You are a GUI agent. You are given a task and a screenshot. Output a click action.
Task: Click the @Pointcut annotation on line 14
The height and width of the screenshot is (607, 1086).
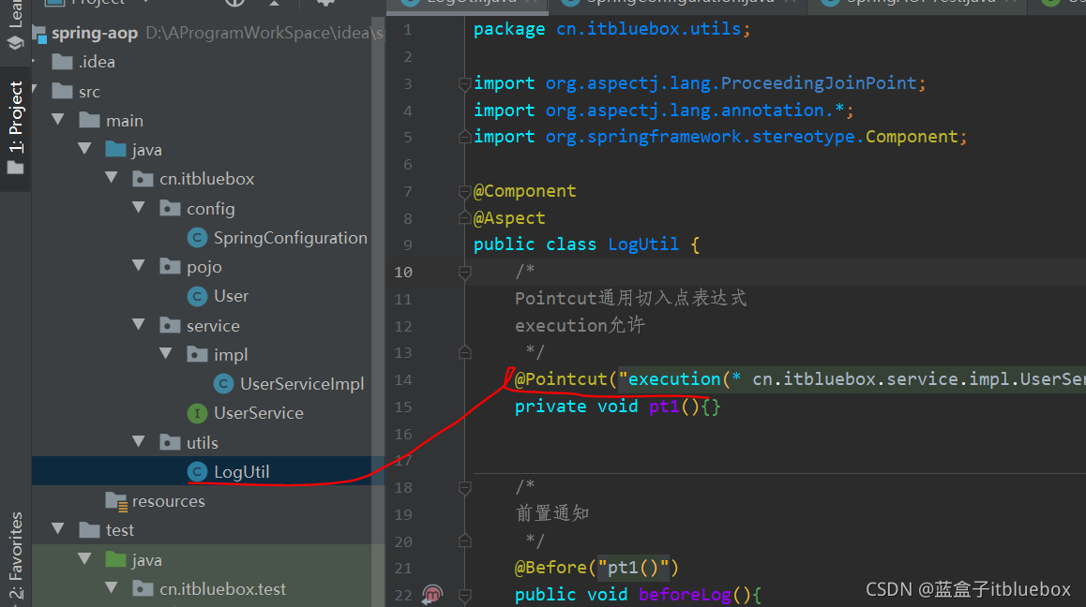560,379
